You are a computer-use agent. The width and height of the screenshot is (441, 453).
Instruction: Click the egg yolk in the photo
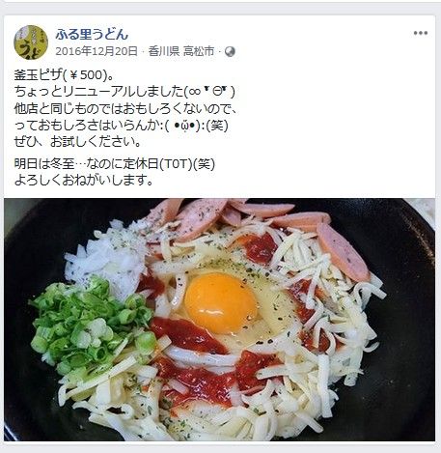coord(221,302)
